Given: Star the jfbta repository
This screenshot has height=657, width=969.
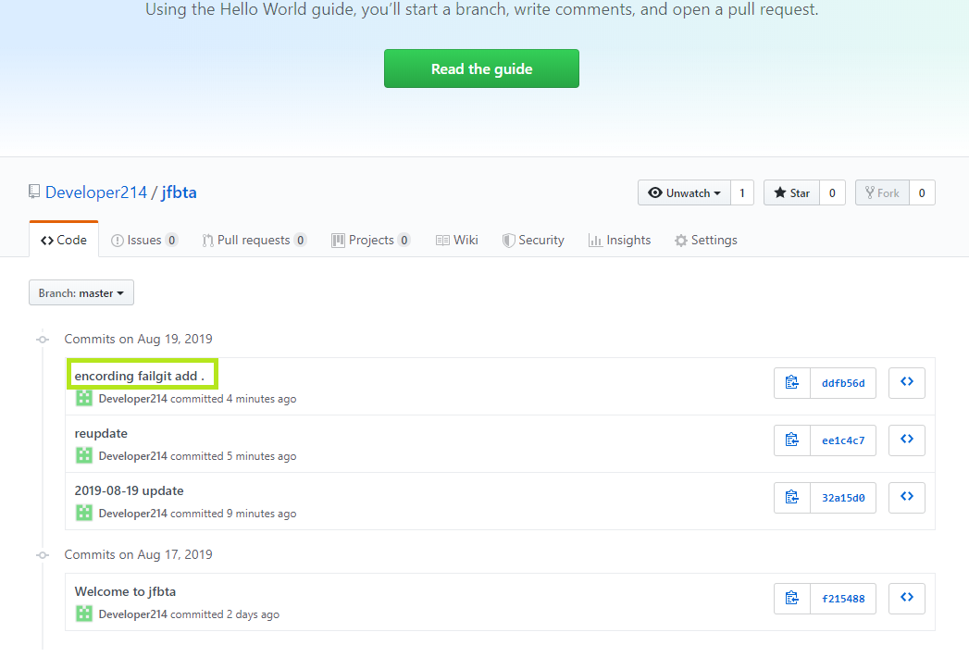Looking at the screenshot, I should (x=791, y=192).
